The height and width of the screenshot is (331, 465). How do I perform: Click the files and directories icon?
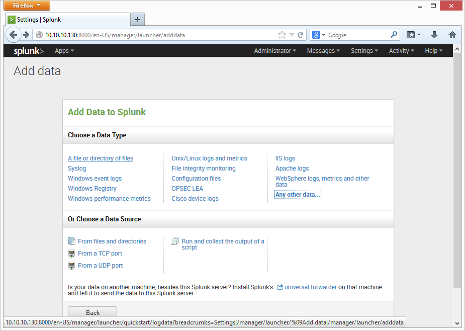point(71,241)
